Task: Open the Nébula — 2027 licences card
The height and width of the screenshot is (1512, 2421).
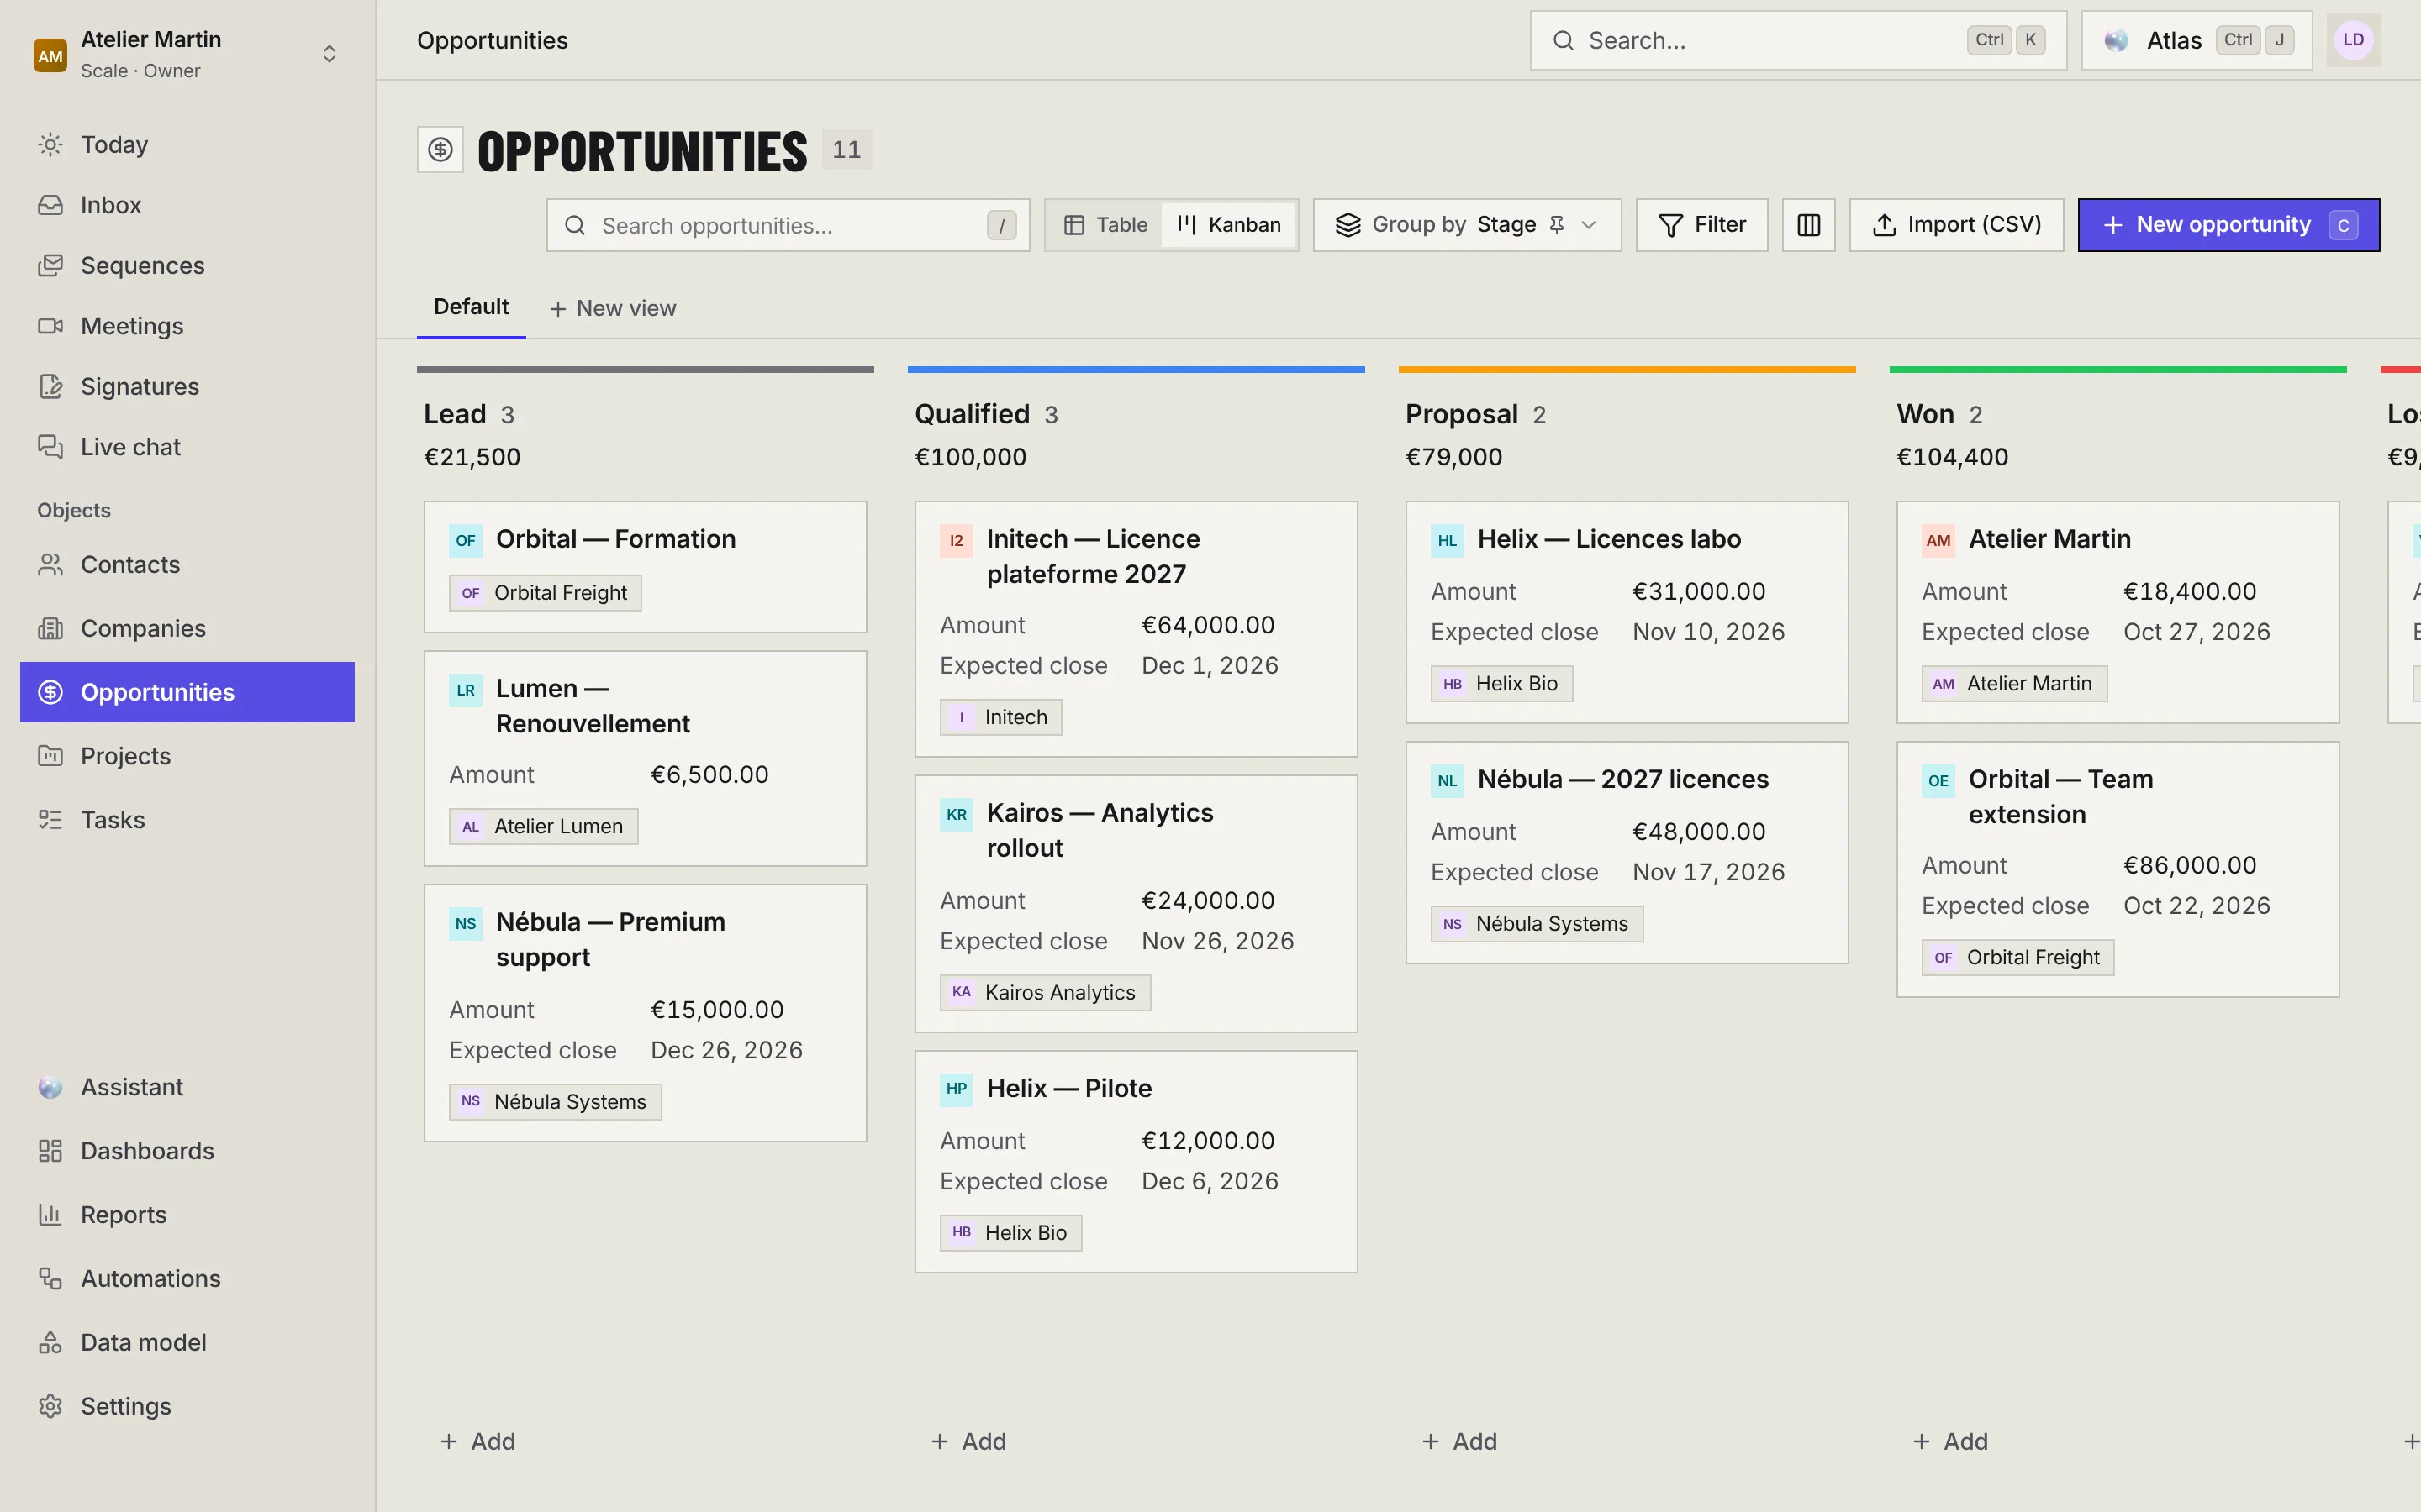Action: coord(1627,852)
